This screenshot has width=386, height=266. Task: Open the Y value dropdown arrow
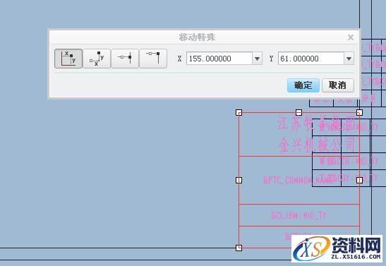point(349,59)
